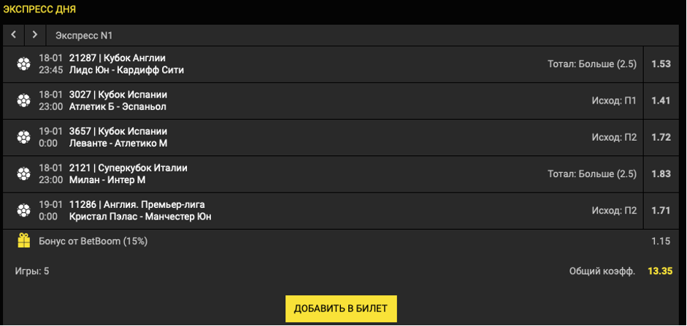The image size is (687, 326).
Task: Open Кристал Пэлас - Манчестер Юн match
Action: (140, 217)
